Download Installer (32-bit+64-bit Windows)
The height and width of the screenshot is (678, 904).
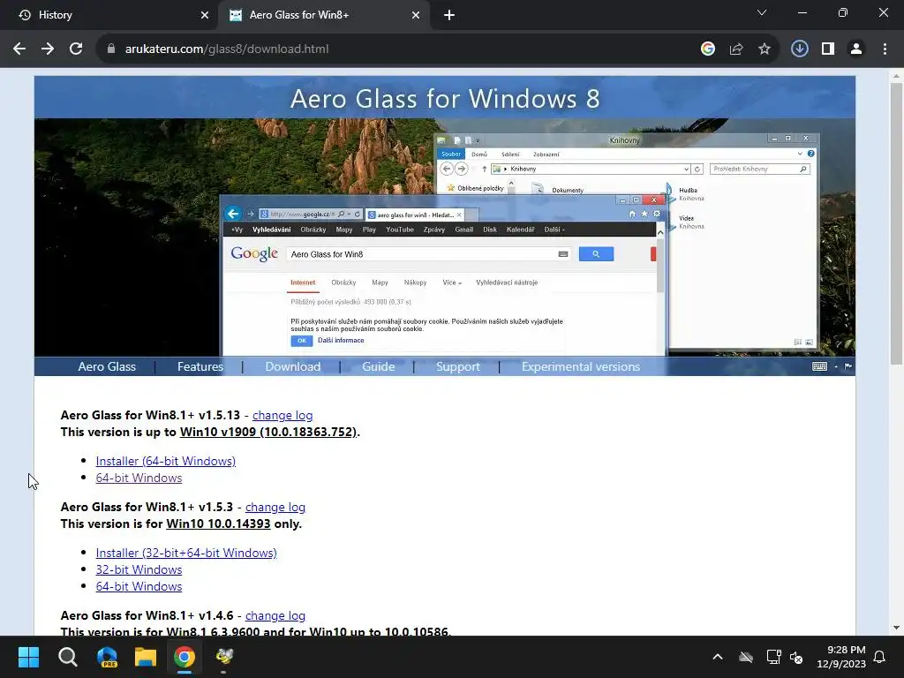pos(186,553)
